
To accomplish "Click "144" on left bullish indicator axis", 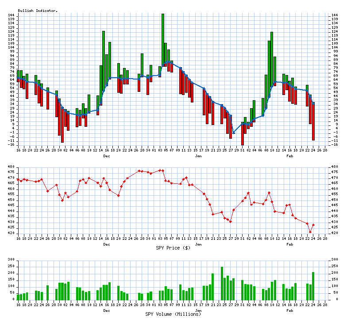I will tap(12, 15).
